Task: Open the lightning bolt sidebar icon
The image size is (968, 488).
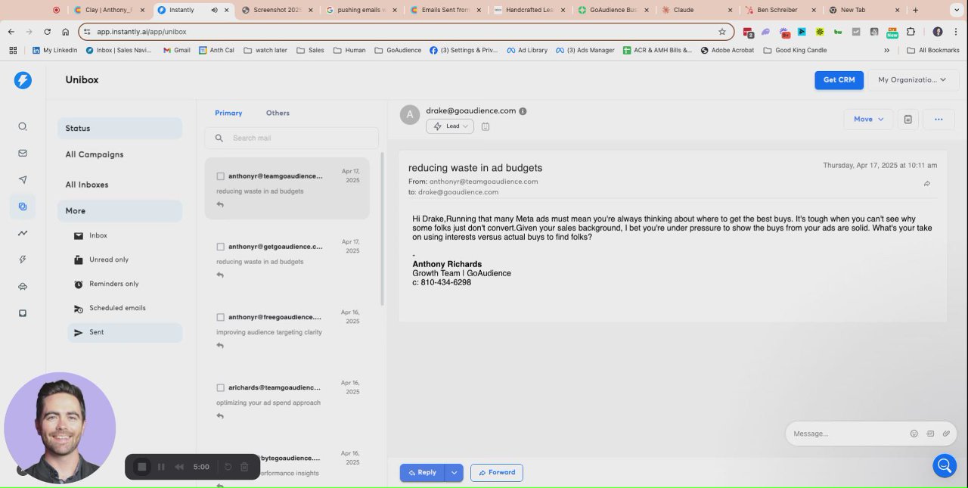Action: coord(23,260)
